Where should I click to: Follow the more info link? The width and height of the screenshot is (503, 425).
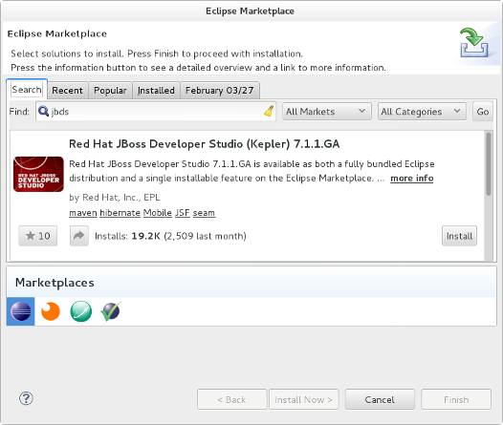(412, 178)
